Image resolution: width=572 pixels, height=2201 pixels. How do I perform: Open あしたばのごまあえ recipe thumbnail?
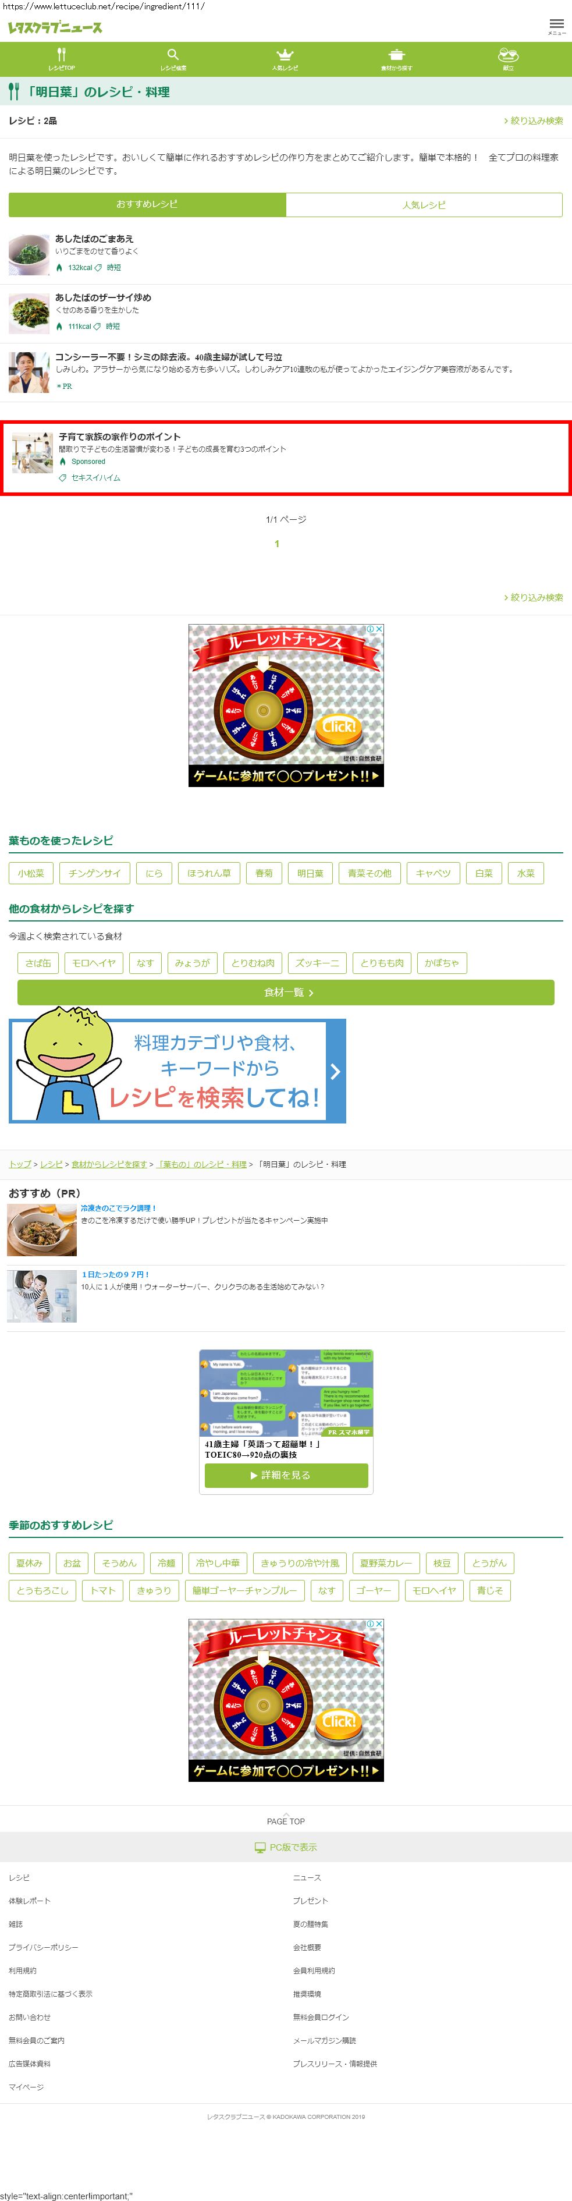click(x=29, y=254)
